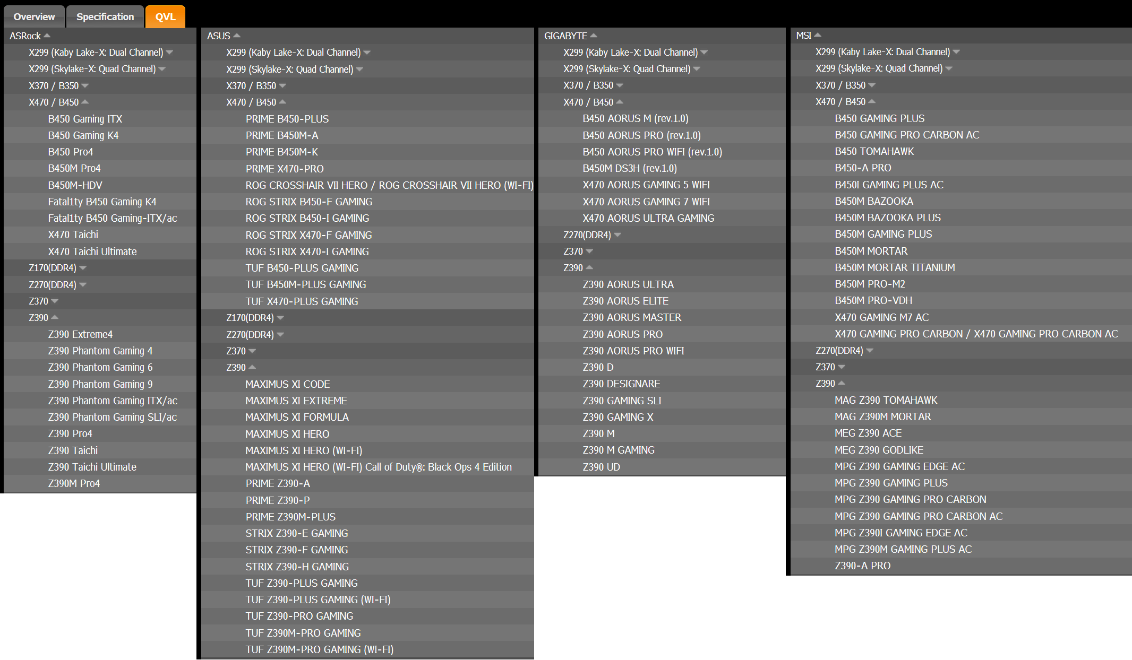Open the Specification tab

pyautogui.click(x=105, y=16)
